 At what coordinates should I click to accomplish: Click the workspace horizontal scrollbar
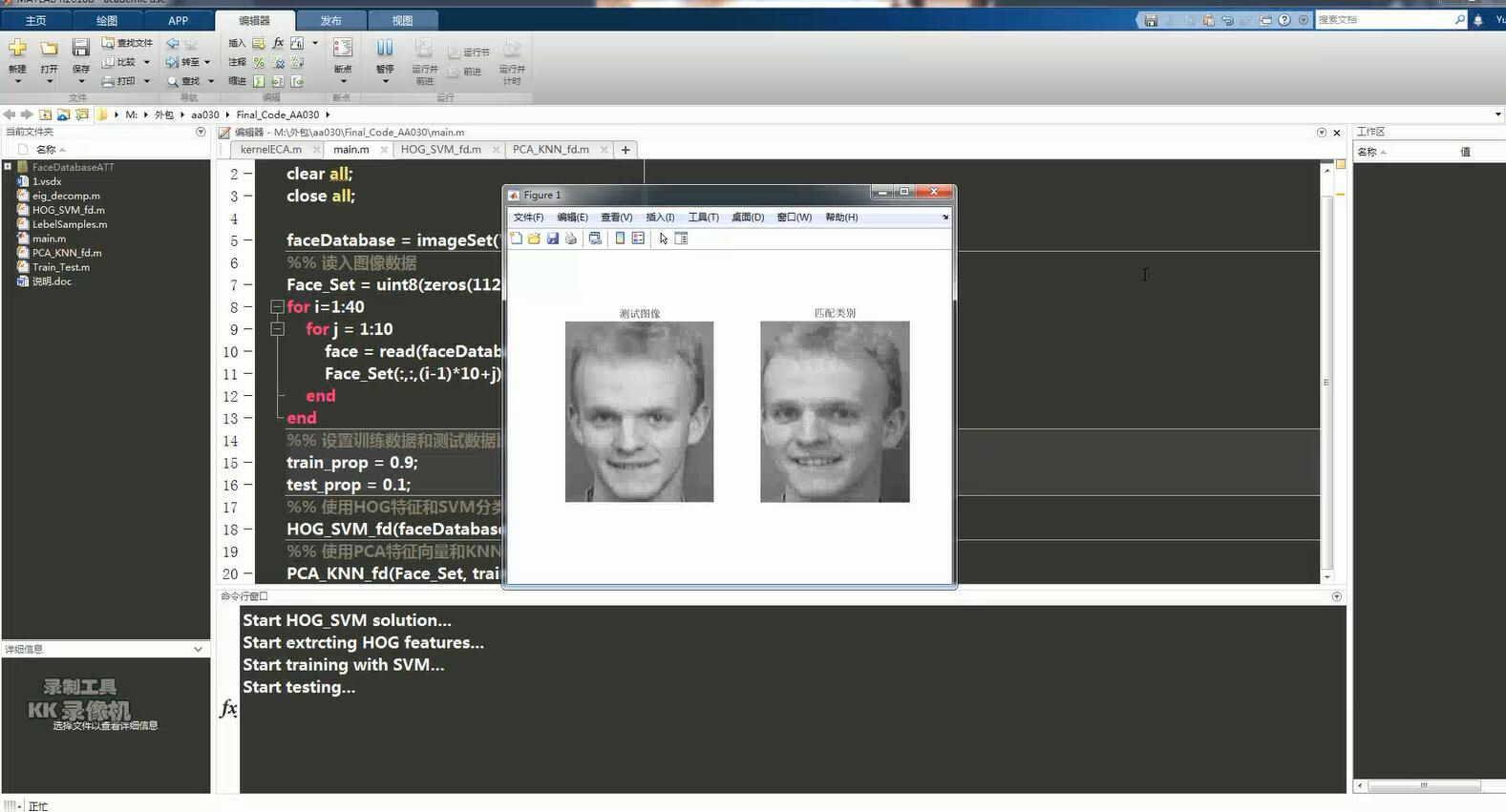pos(1424,786)
